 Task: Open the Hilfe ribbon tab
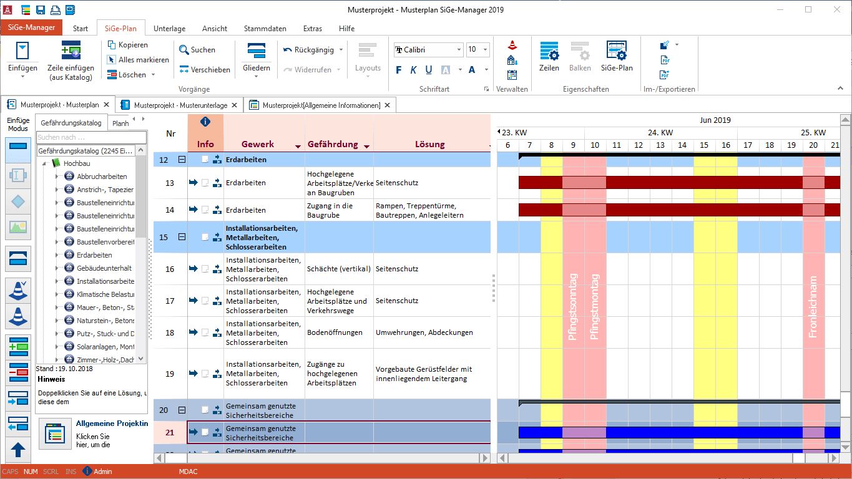point(346,29)
